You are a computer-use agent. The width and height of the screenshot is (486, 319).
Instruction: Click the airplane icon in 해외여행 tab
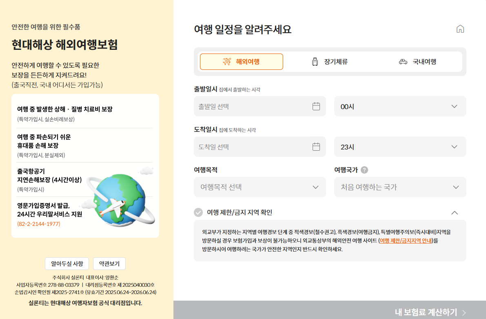click(227, 61)
